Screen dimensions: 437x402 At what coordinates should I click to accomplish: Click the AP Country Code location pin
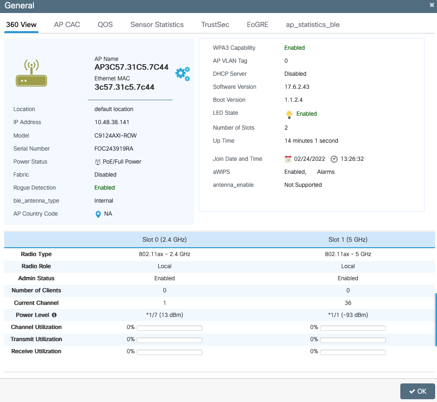coord(98,214)
